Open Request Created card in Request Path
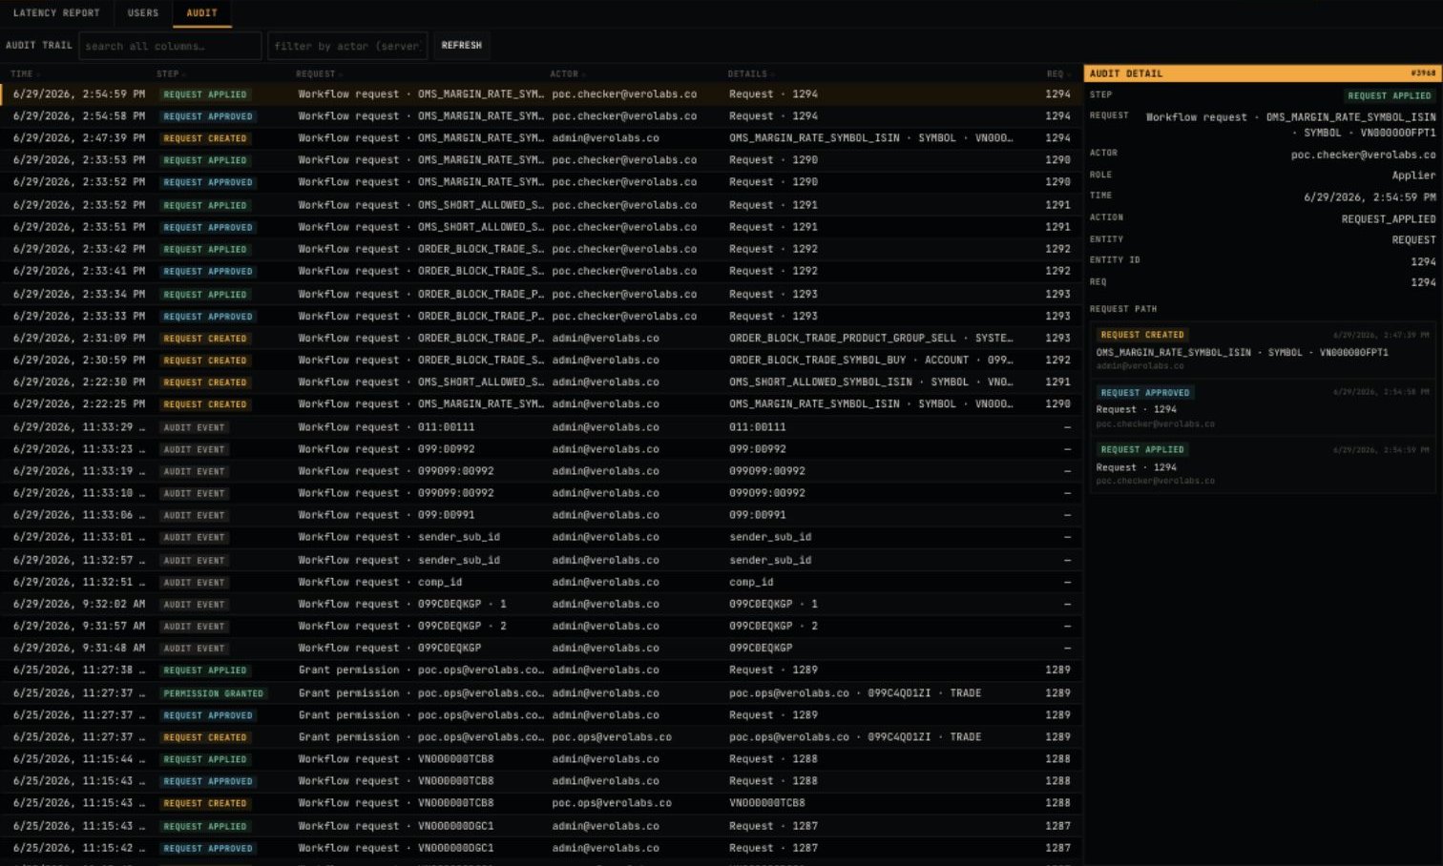Screen dimensions: 1443x866 pyautogui.click(x=1263, y=350)
